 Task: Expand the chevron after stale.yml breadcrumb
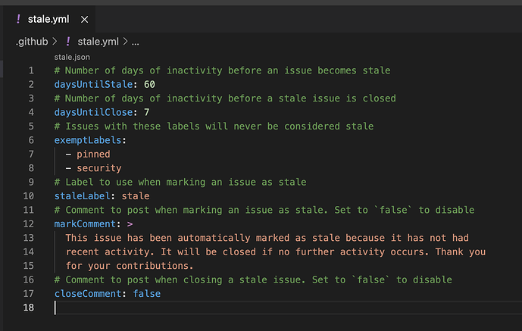125,42
